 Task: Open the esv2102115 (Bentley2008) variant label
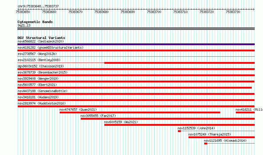click(39, 60)
